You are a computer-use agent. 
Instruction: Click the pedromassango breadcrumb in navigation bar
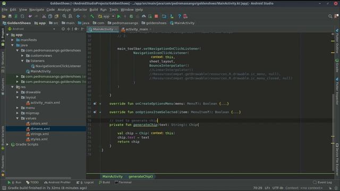pos(123,23)
